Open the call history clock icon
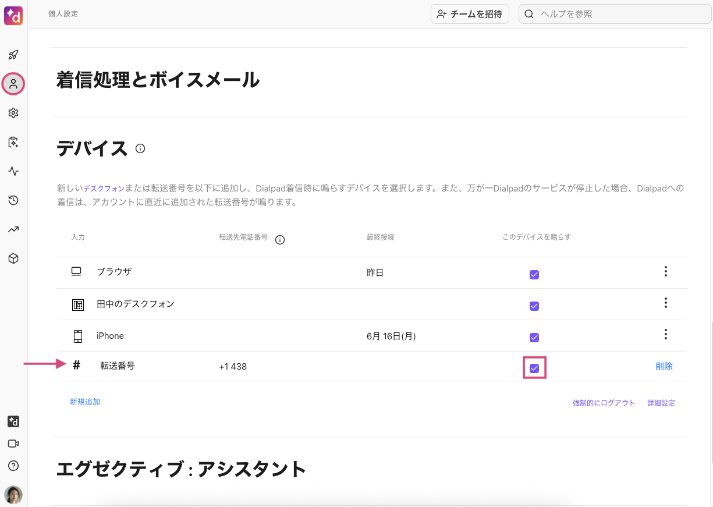Viewport: 713px width, 507px height. coord(13,200)
